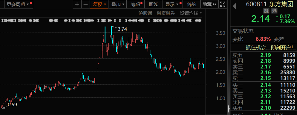This screenshot has height=115, width=297.
Task: Click price change percent -7.36%
Action: click(285, 21)
